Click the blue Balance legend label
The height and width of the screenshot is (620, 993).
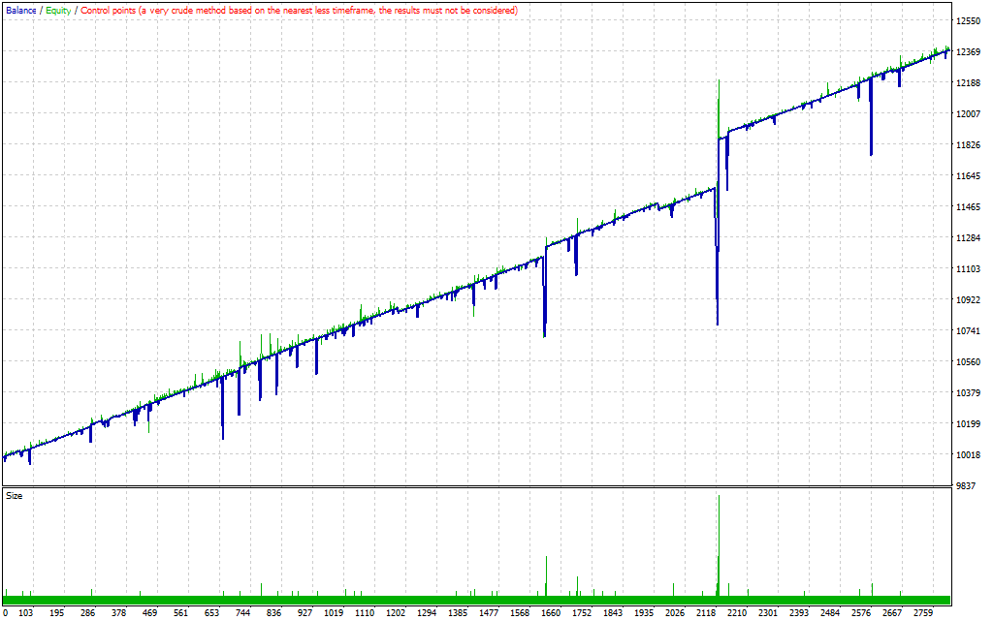tap(21, 10)
